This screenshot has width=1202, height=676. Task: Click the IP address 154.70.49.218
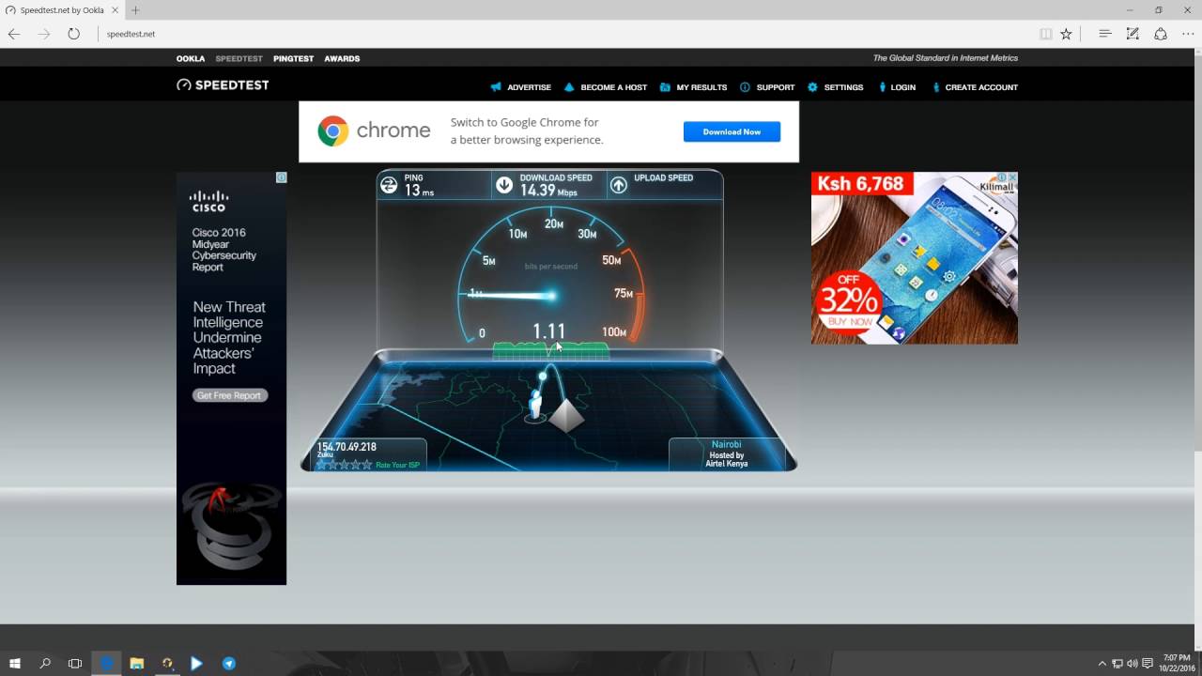(x=347, y=447)
